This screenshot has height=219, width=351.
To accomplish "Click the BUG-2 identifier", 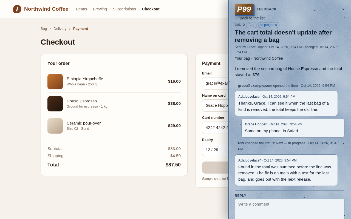I will point(240,25).
